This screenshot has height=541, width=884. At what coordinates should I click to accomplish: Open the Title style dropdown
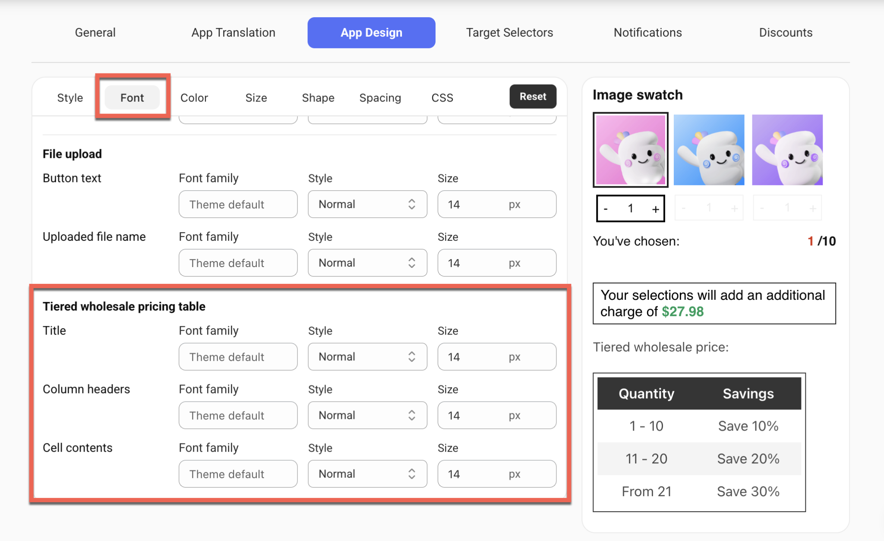click(x=367, y=356)
